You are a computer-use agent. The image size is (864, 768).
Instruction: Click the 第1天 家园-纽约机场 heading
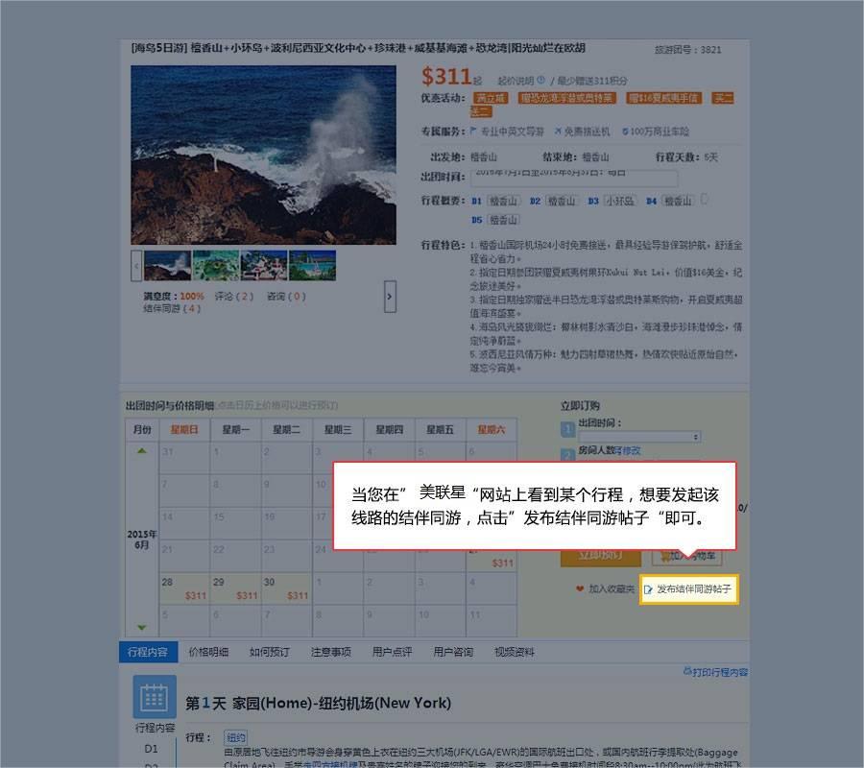click(318, 703)
